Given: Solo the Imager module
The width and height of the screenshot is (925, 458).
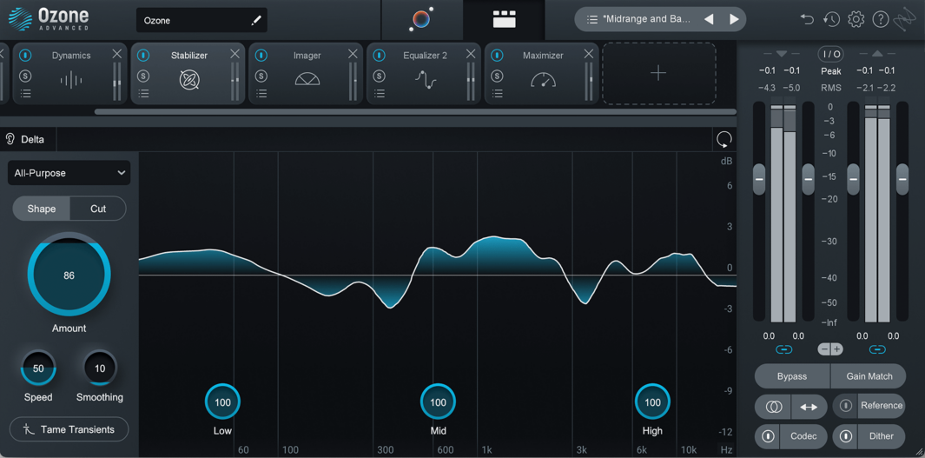Looking at the screenshot, I should pos(261,76).
